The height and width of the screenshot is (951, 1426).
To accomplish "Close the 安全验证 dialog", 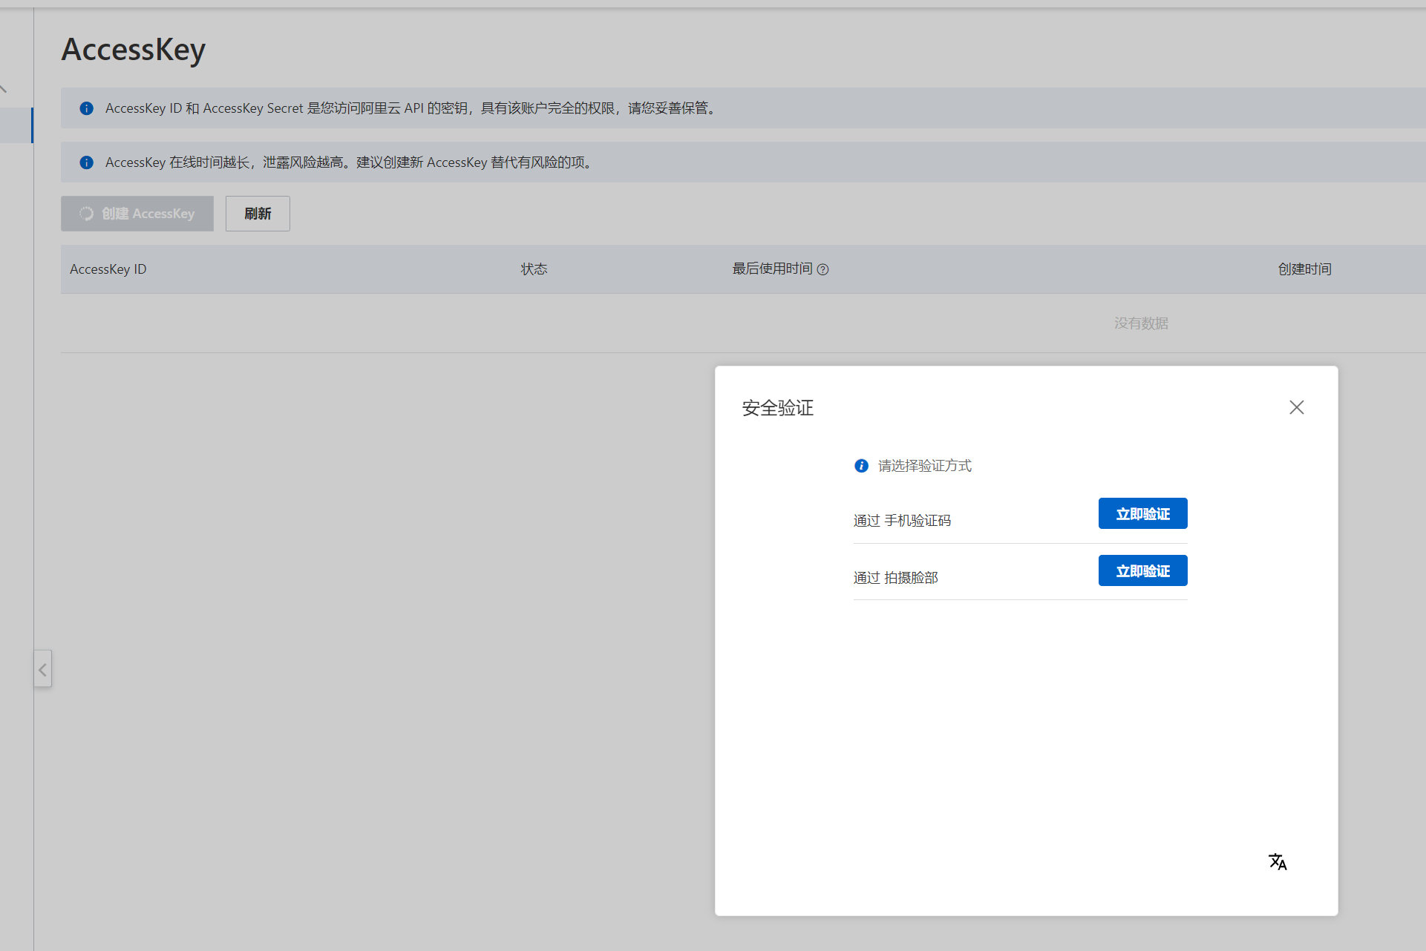I will (1296, 407).
